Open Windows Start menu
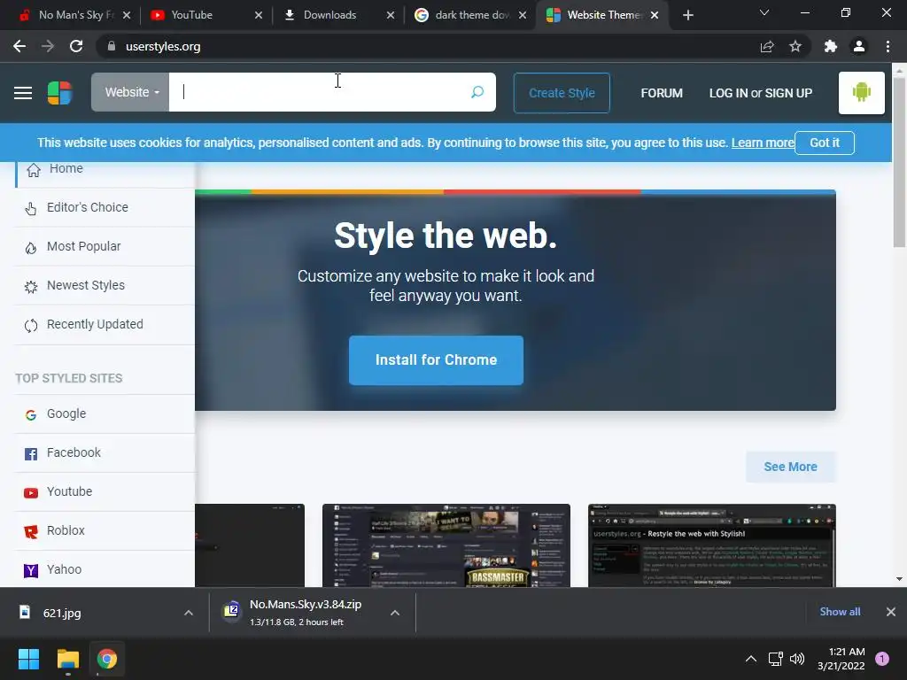Screen dimensions: 907x680 (28, 659)
